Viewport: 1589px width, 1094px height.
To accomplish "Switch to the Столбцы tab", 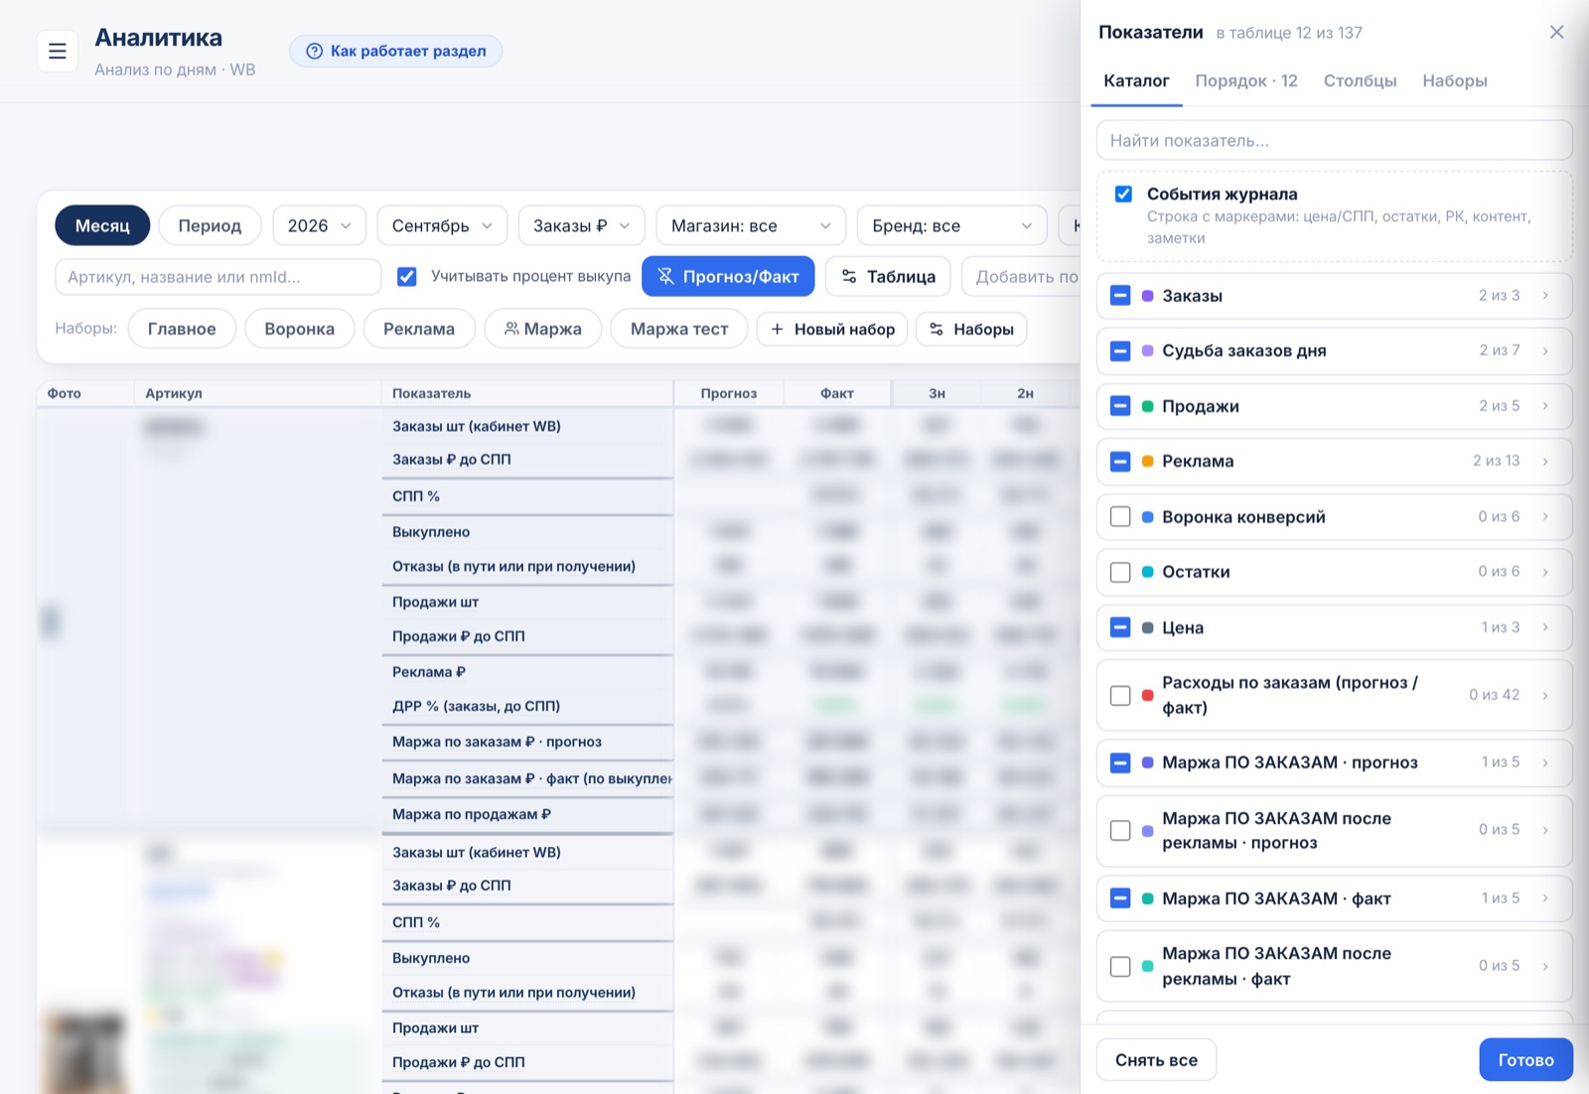I will pos(1360,80).
